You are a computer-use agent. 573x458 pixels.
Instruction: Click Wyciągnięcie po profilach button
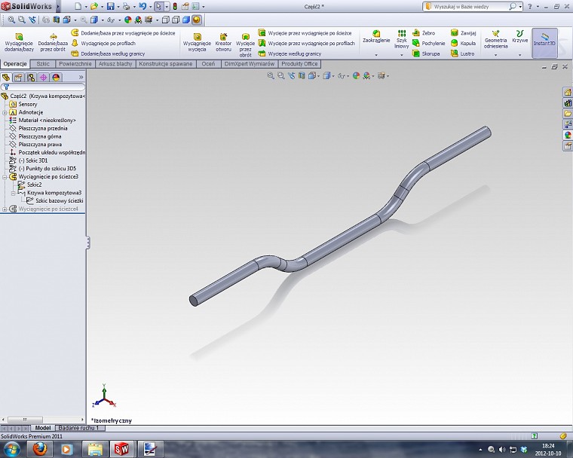tap(103, 43)
